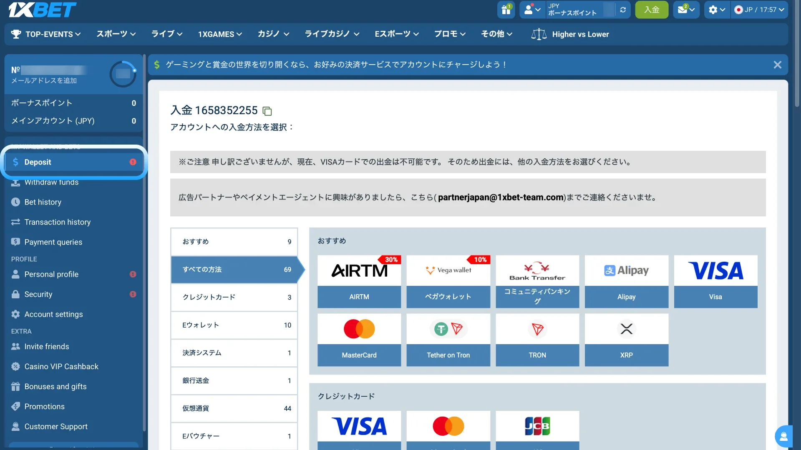Open Invite friends in sidebar
The image size is (801, 450).
click(74, 347)
